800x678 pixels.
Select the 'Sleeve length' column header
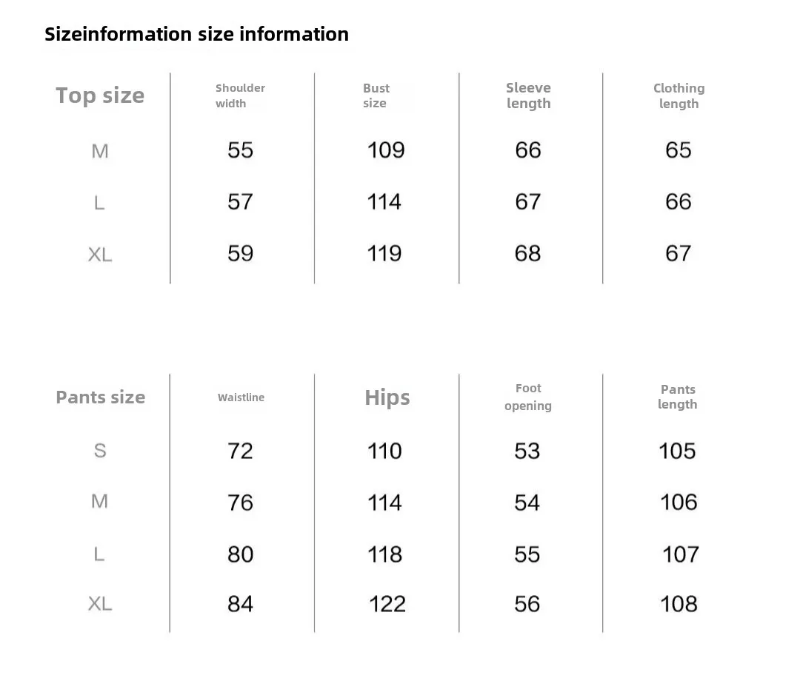click(528, 95)
